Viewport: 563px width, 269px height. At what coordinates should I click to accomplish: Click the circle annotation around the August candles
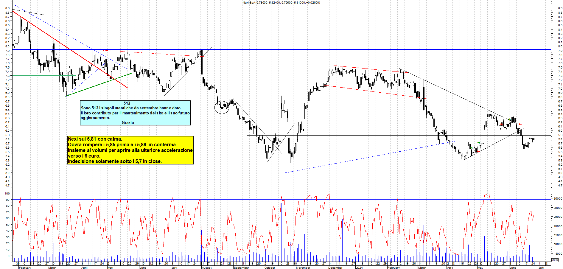click(222, 107)
